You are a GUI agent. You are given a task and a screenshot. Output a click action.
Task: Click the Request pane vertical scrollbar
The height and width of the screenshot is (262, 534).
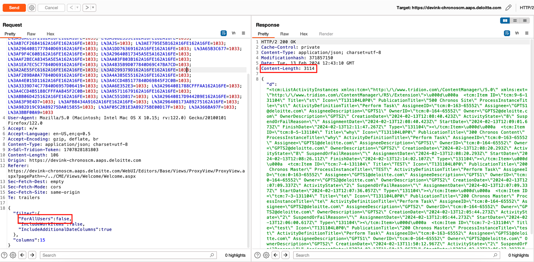248,160
